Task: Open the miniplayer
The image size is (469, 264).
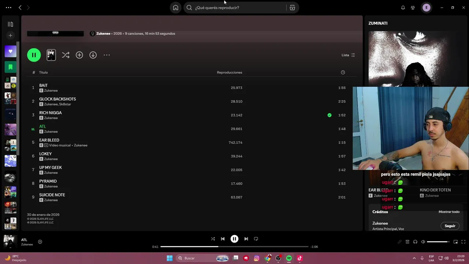Action: tap(455, 242)
